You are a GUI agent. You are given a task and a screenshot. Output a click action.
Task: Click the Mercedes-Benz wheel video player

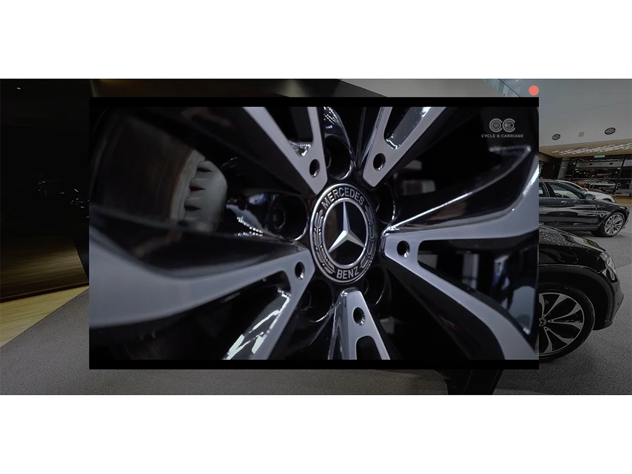[314, 233]
